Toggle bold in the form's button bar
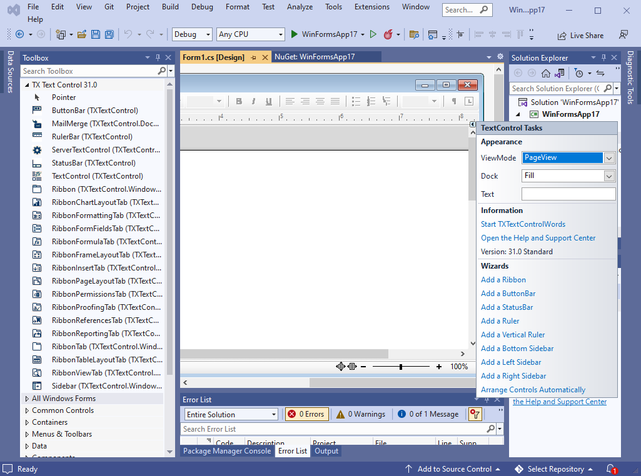 (240, 101)
